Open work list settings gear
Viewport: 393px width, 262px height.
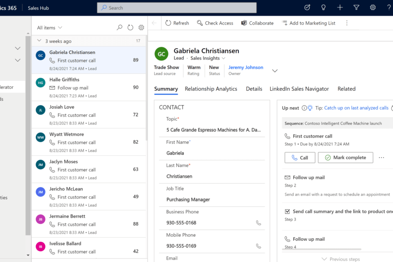[141, 27]
